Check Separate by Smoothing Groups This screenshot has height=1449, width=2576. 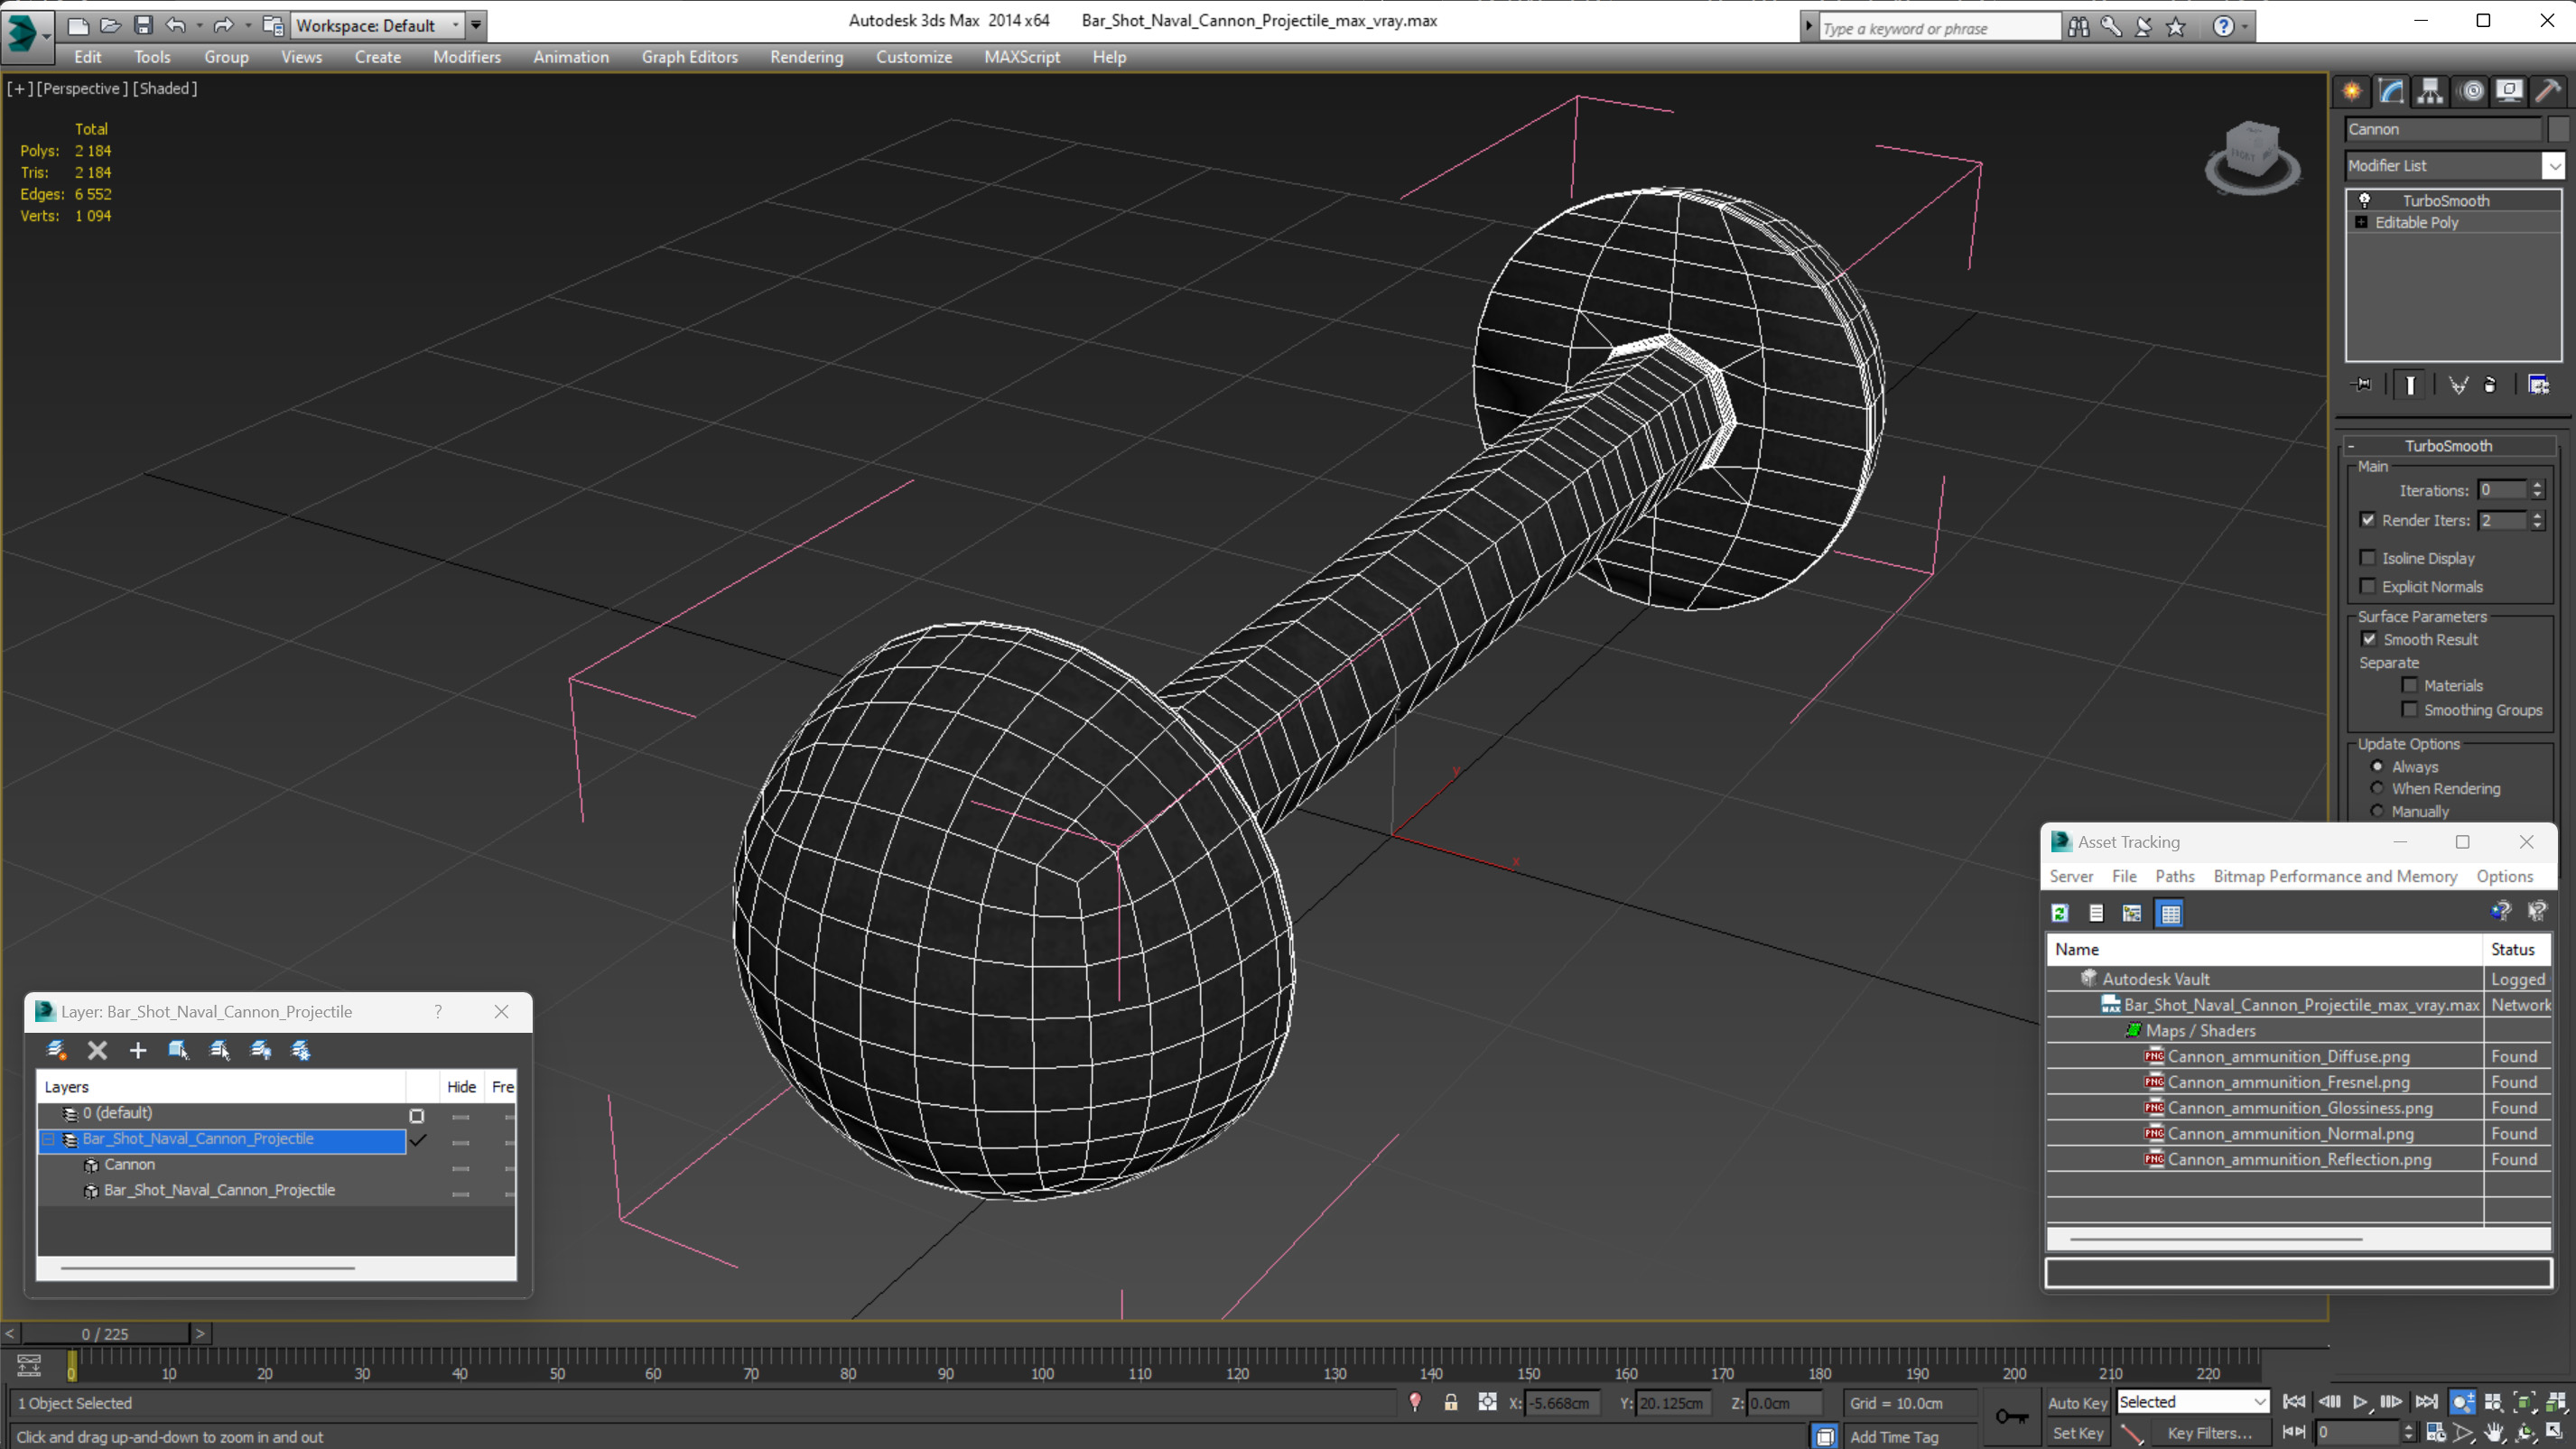[x=2410, y=709]
